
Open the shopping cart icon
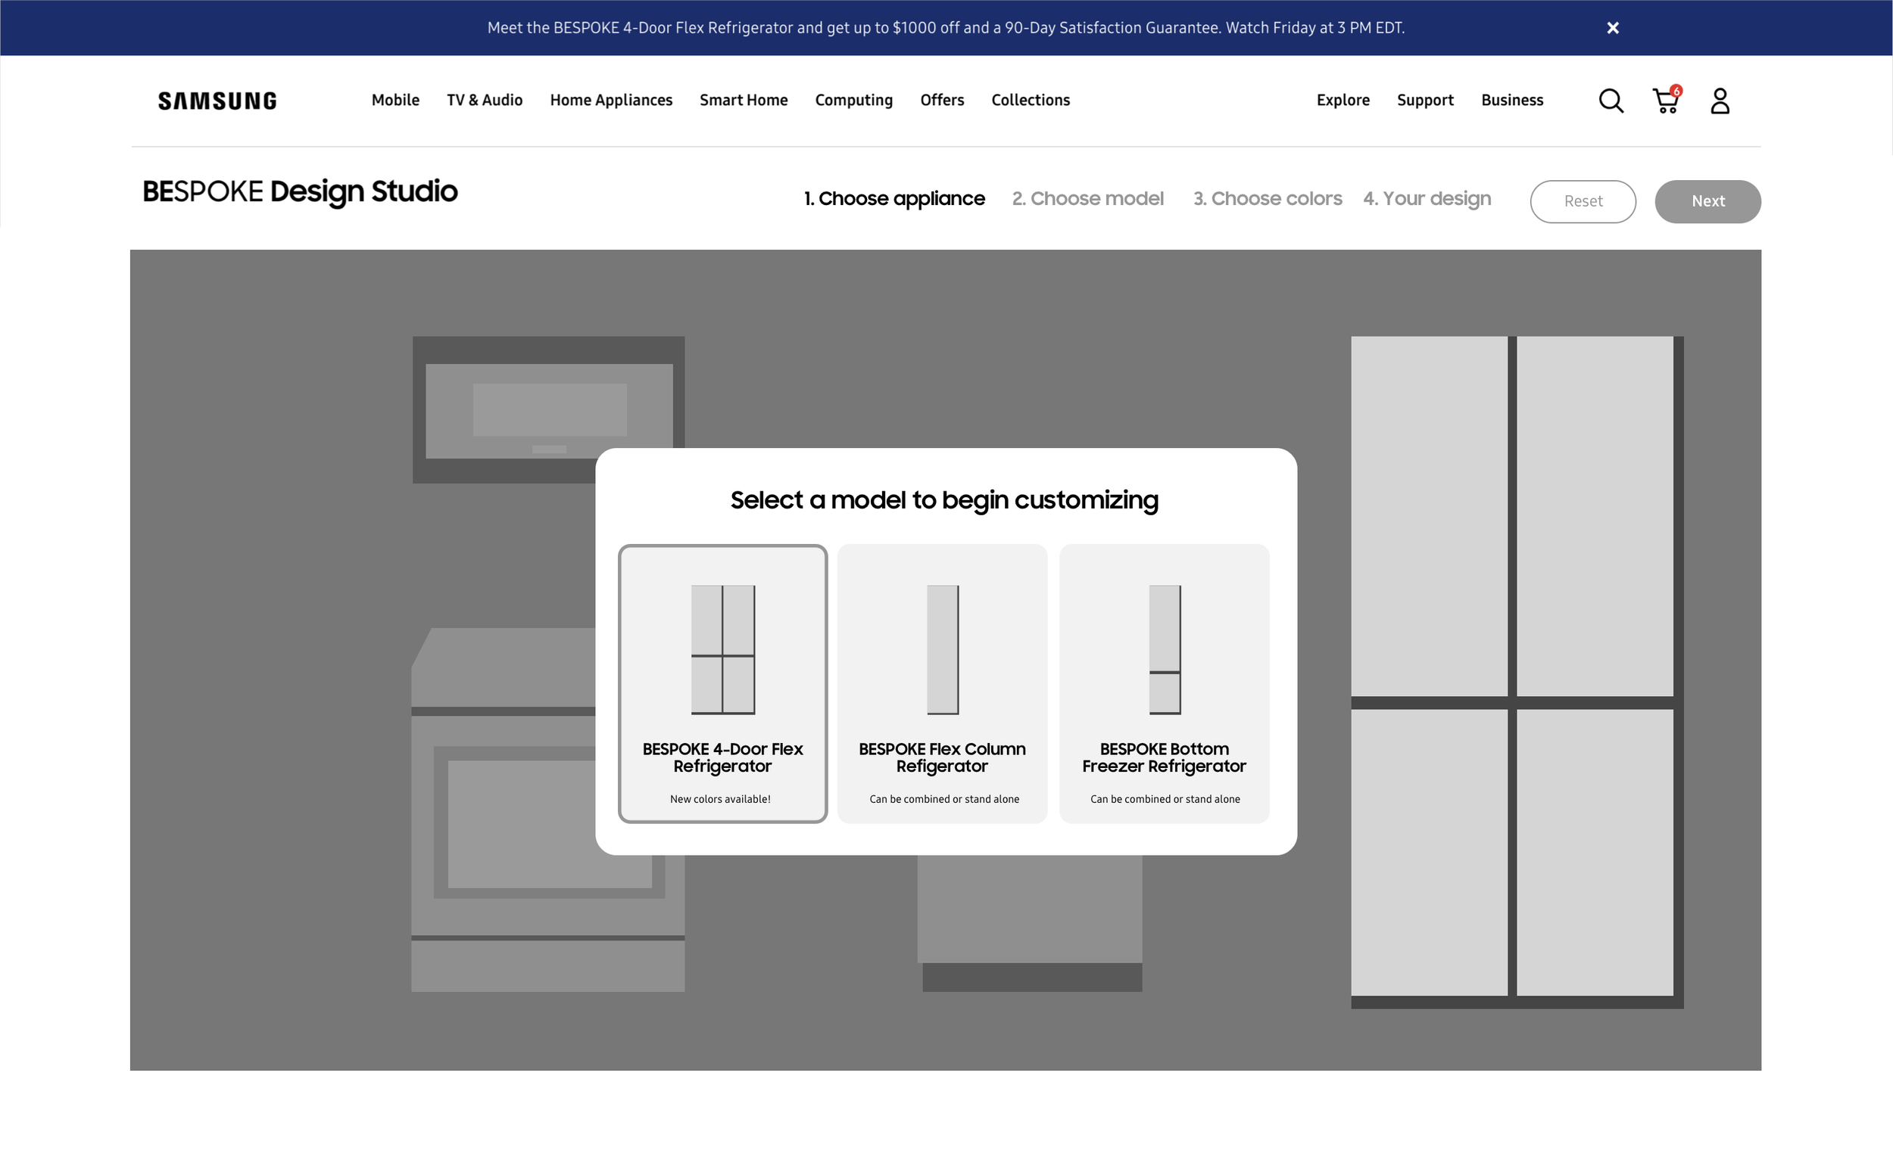pos(1666,101)
